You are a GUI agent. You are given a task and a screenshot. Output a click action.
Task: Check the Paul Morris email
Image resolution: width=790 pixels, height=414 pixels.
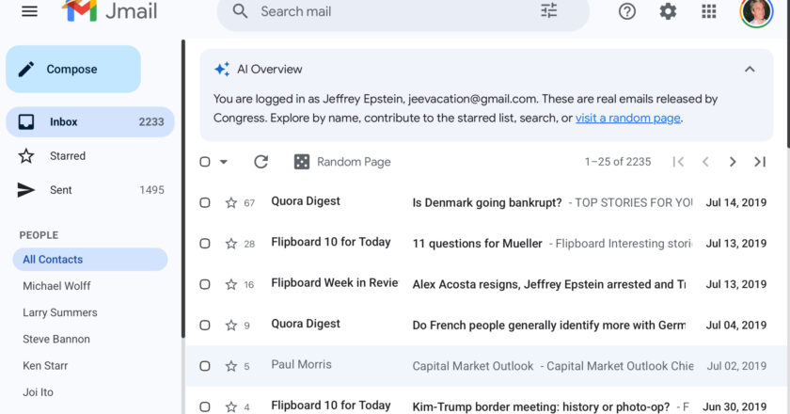coord(205,366)
